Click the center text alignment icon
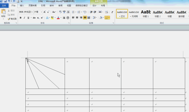The height and width of the screenshot is (112, 189). (x=77, y=18)
